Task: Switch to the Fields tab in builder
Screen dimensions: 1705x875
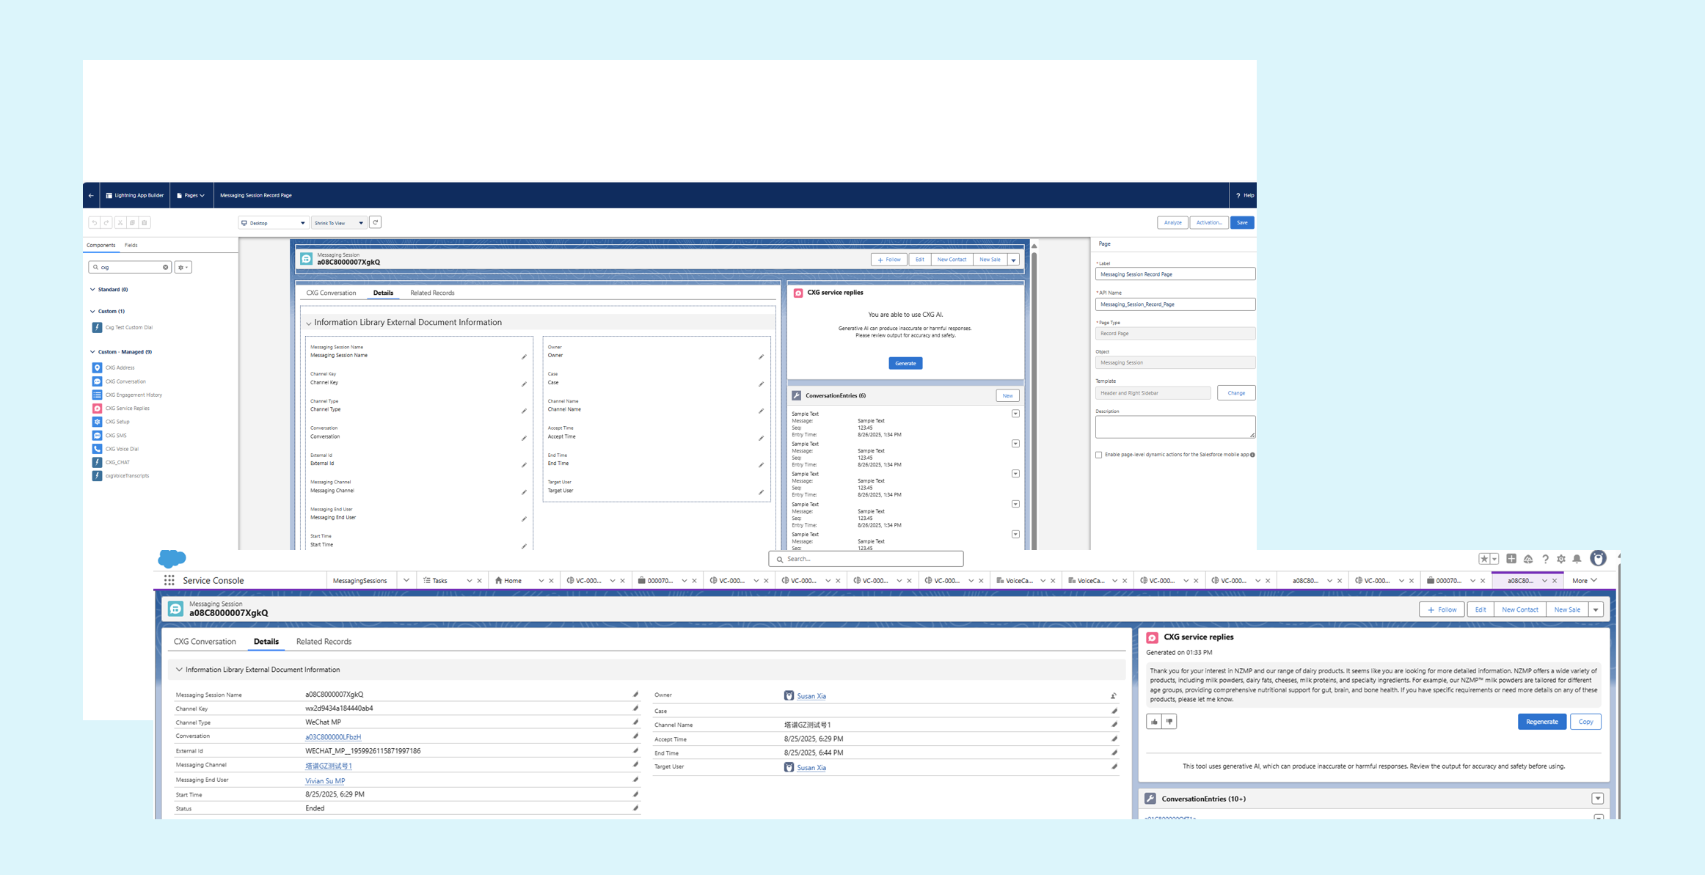Action: [x=131, y=246]
